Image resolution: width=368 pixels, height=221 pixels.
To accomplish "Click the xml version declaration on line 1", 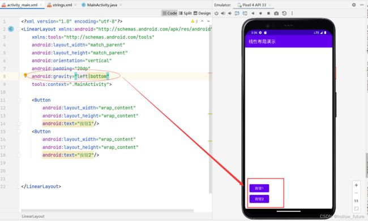I will point(71,21).
